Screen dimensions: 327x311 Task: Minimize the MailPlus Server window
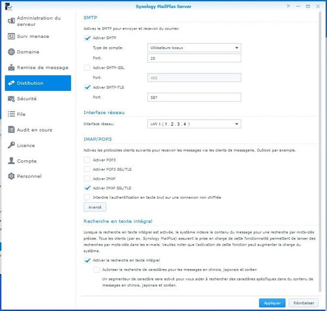pos(298,7)
